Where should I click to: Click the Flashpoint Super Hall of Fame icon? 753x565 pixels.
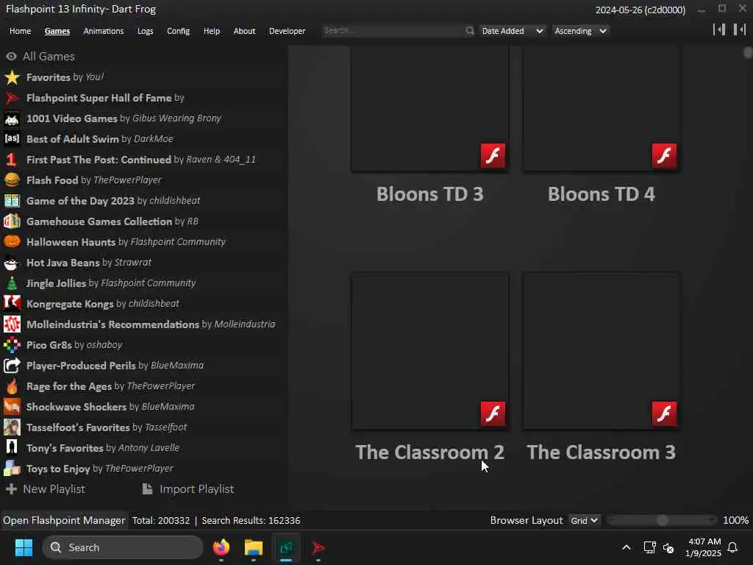(x=12, y=98)
